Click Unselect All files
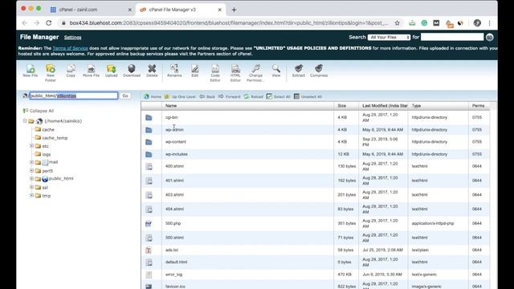514x289 pixels. coord(308,96)
